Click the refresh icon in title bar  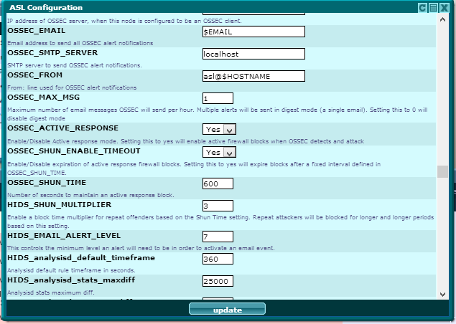click(x=422, y=8)
